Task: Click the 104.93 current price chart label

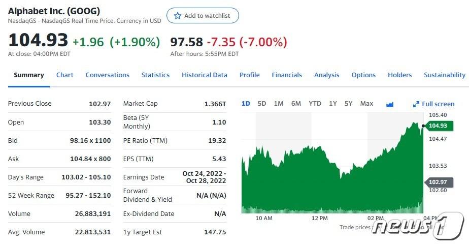Action: click(x=438, y=126)
